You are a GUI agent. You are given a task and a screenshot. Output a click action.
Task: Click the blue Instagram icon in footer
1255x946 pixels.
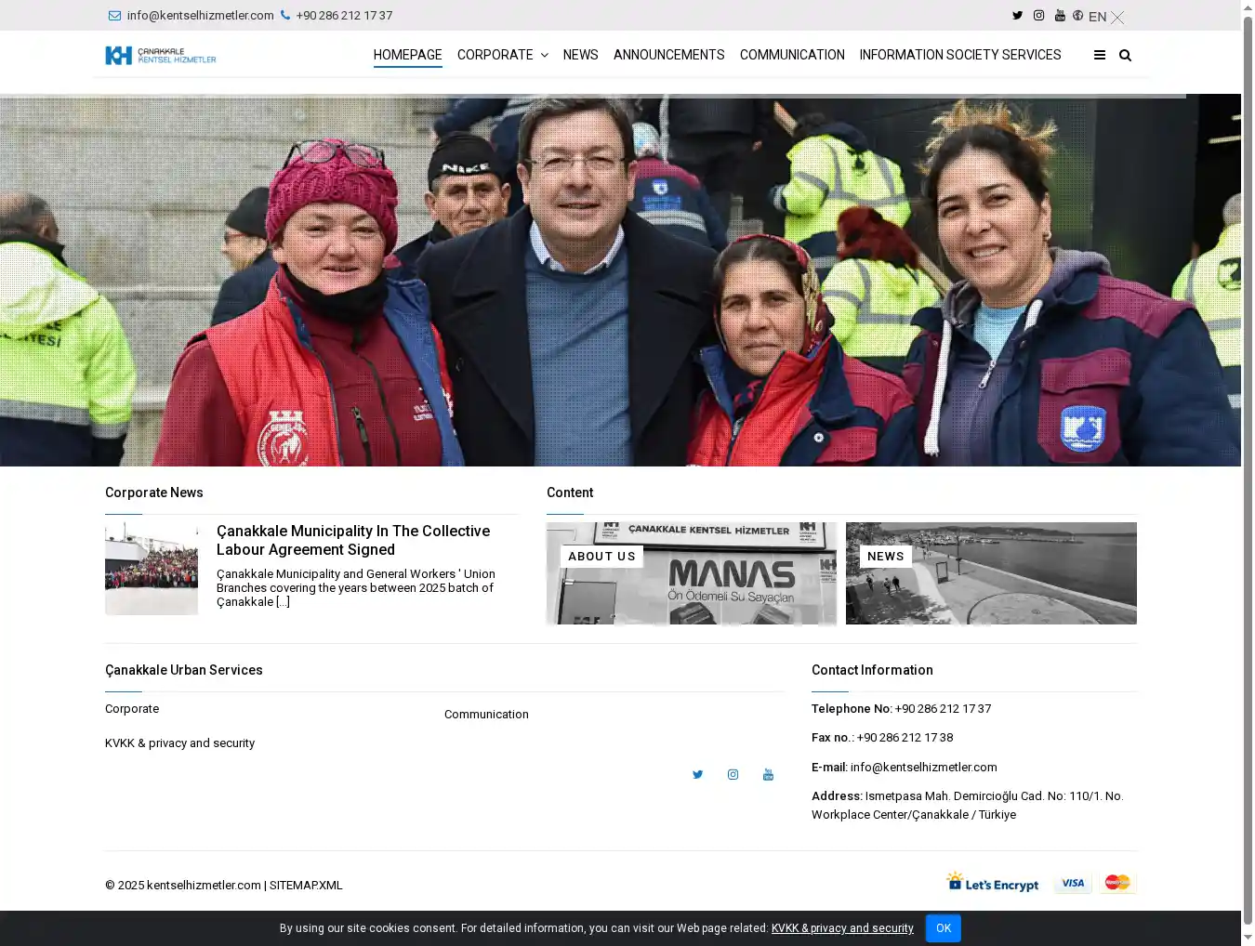733,774
